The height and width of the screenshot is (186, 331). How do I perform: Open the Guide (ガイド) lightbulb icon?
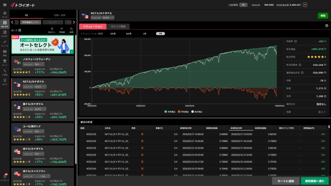5,81
